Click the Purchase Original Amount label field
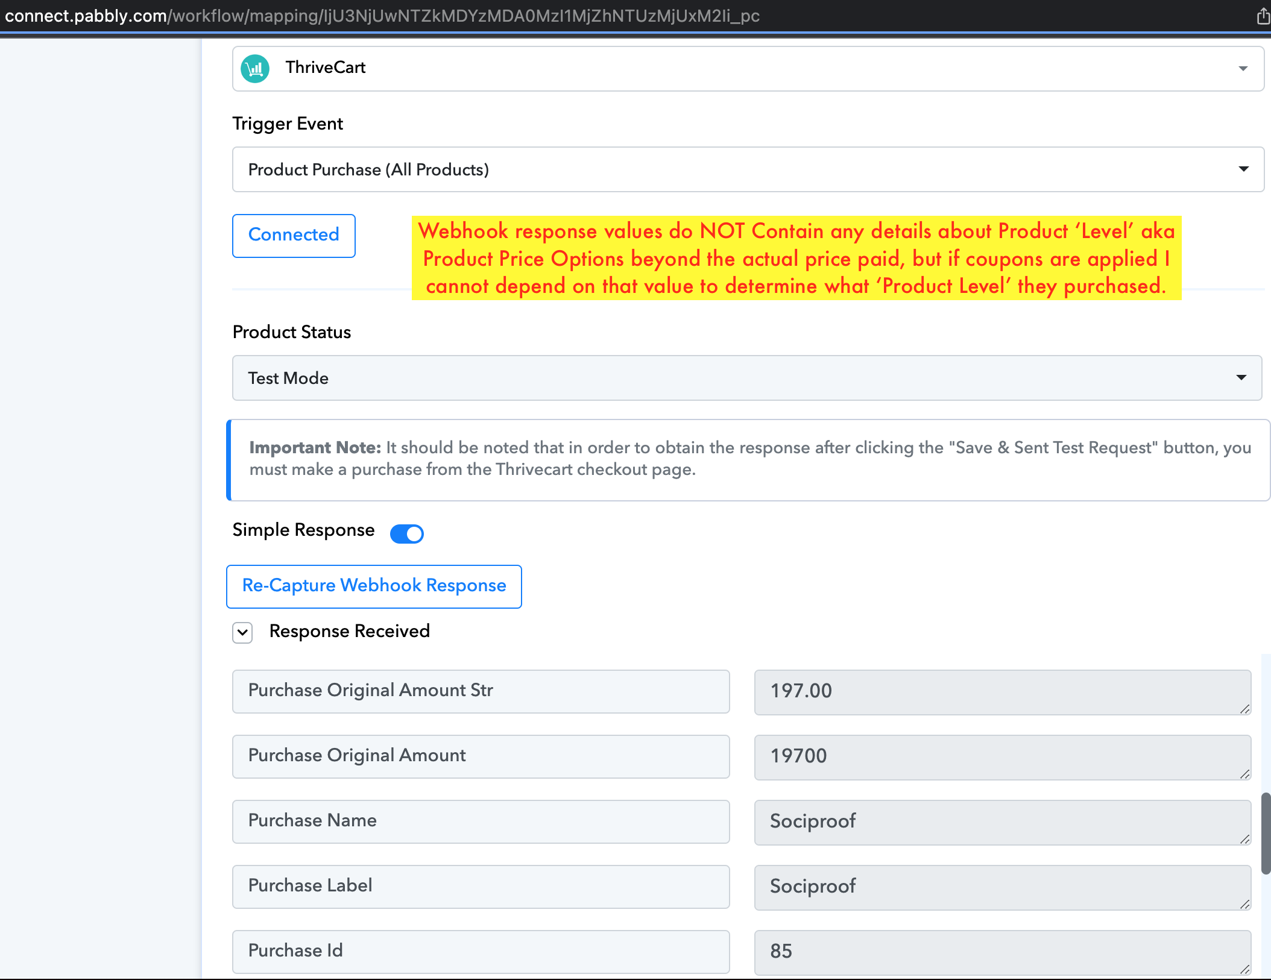The image size is (1271, 980). 481,756
